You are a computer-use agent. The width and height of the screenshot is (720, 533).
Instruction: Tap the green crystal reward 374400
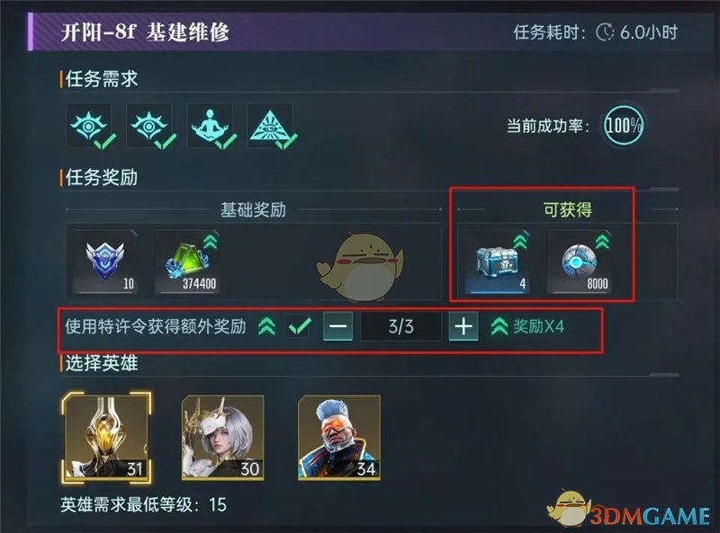[189, 261]
